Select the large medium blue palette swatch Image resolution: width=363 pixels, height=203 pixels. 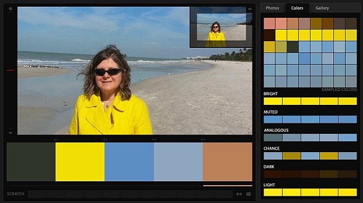[x=129, y=162]
